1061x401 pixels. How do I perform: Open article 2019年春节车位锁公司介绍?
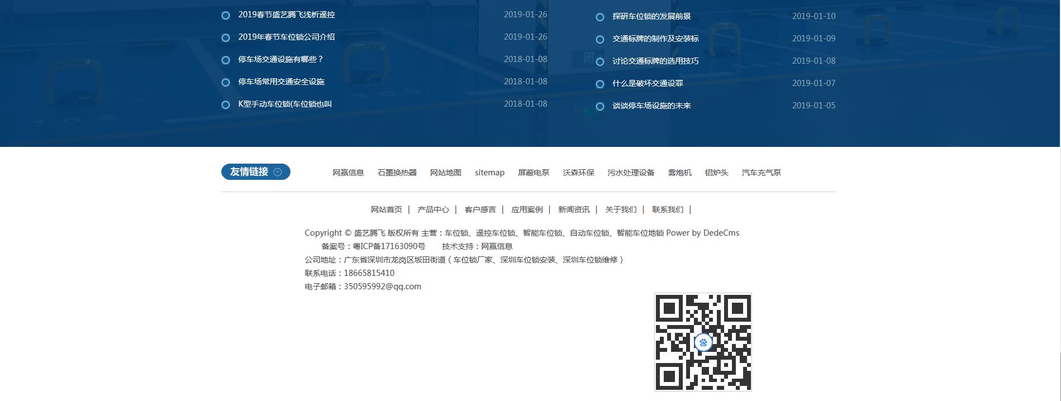coord(286,37)
